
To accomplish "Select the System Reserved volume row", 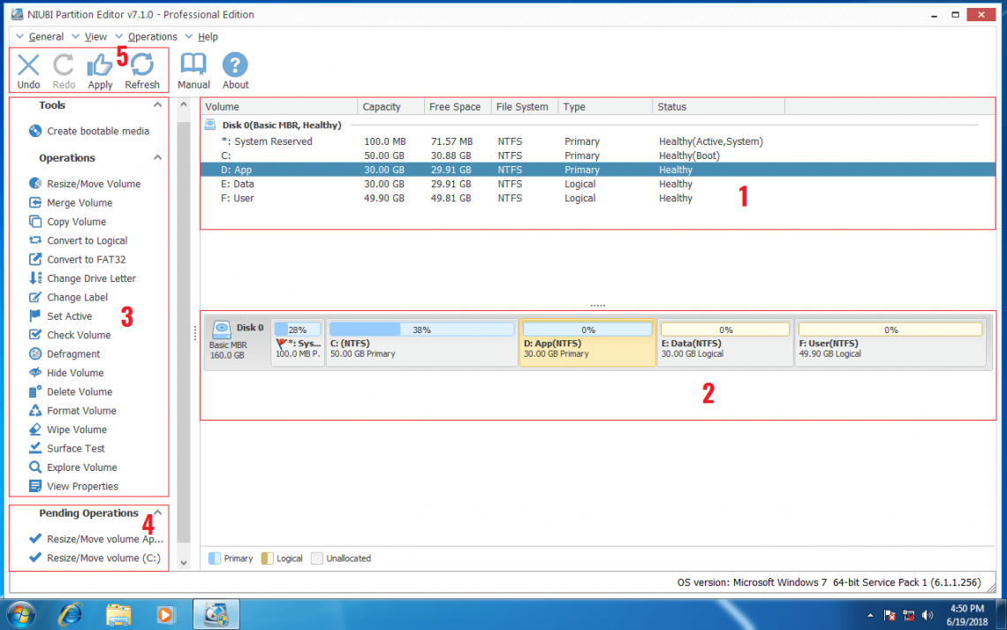I will 597,141.
